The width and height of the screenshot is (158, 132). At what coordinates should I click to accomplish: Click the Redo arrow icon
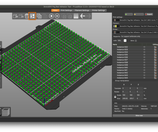click(88, 16)
